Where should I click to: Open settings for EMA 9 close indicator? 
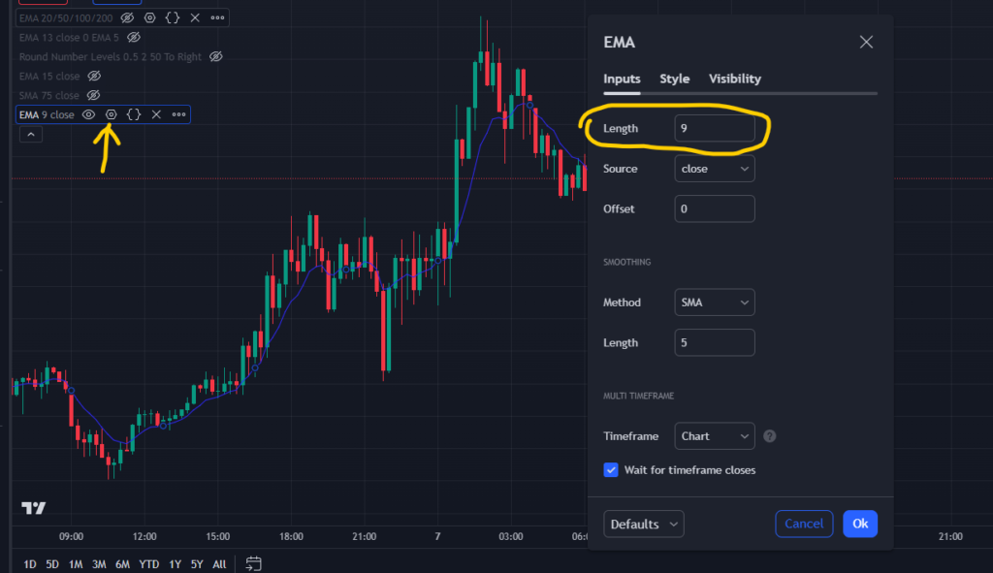click(x=111, y=114)
